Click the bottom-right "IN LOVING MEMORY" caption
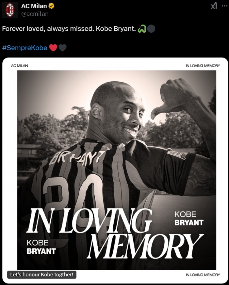The image size is (229, 285). (x=203, y=275)
